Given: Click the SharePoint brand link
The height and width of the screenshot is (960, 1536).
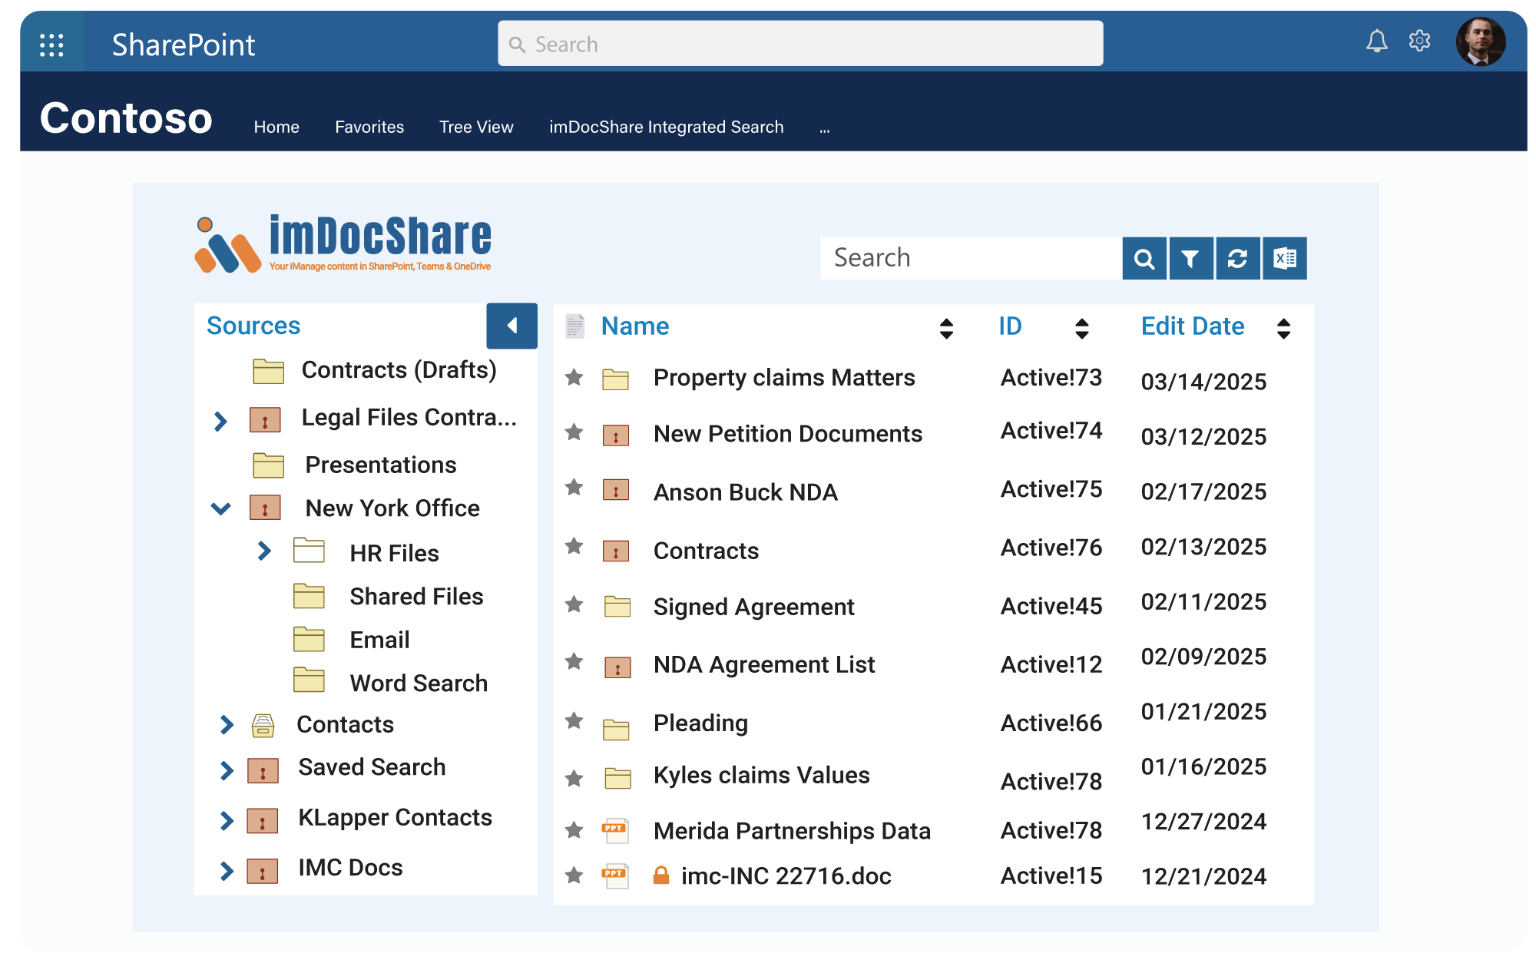Looking at the screenshot, I should coord(184,45).
